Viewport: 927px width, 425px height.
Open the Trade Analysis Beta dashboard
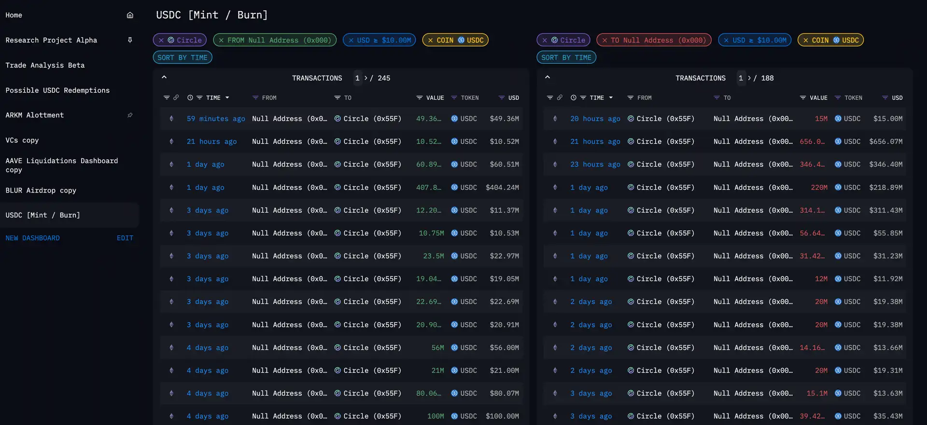(x=45, y=65)
